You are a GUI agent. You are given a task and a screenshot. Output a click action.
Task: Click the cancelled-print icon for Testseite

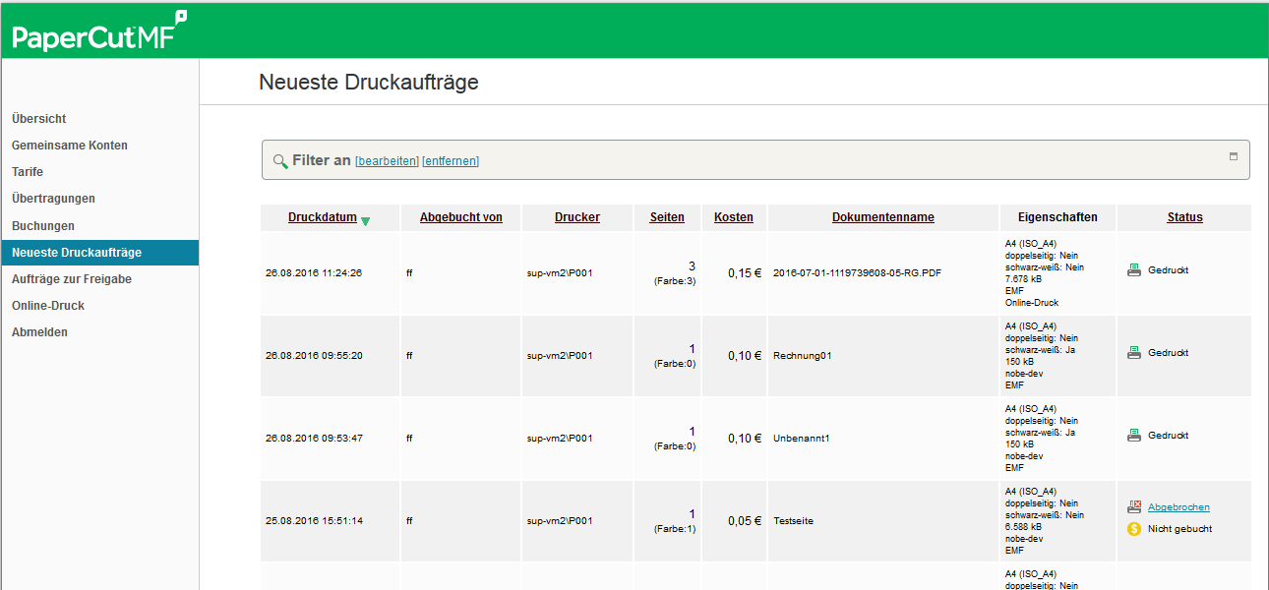[1134, 507]
